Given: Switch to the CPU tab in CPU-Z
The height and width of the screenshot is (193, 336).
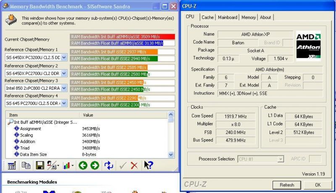Looking at the screenshot, I should click(x=190, y=17).
